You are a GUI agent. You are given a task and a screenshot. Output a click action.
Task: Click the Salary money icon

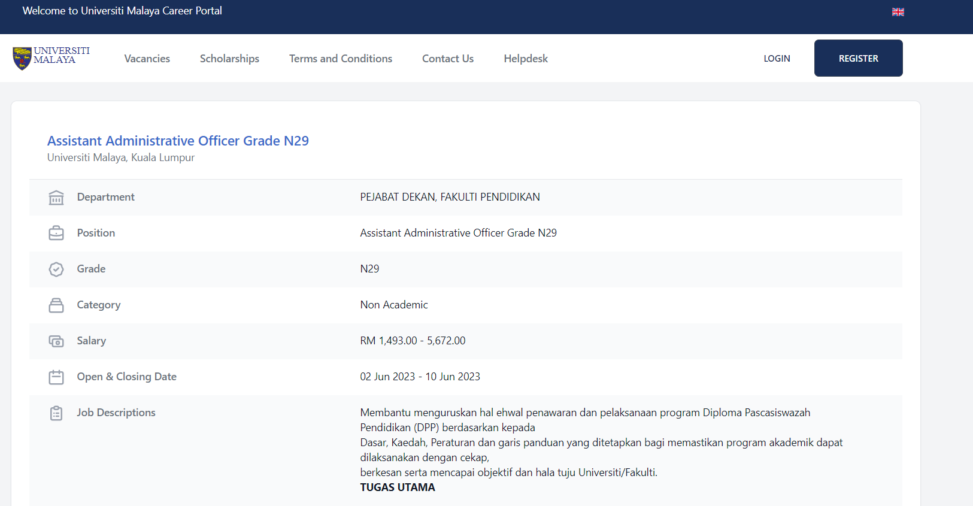[56, 341]
